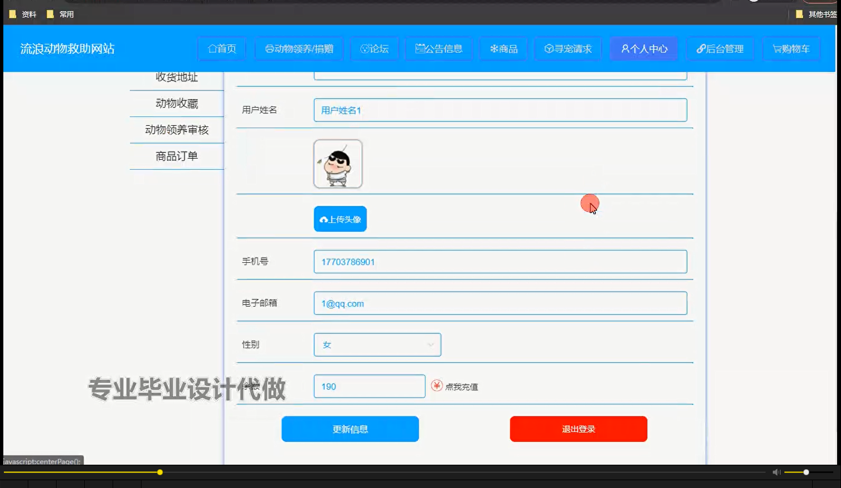
Task: Click the 手机号 phone number field
Action: click(499, 261)
